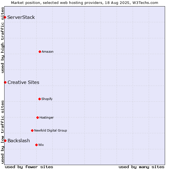The width and height of the screenshot is (169, 169).
Task: Select the Shopify label text
Action: [x=47, y=99]
